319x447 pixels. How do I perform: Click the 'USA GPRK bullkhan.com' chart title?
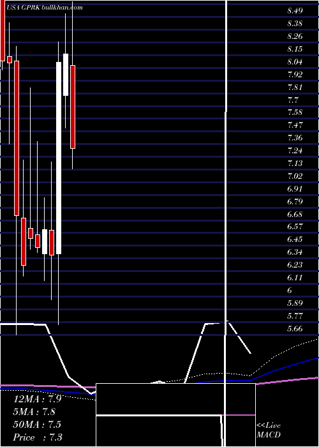pyautogui.click(x=44, y=8)
